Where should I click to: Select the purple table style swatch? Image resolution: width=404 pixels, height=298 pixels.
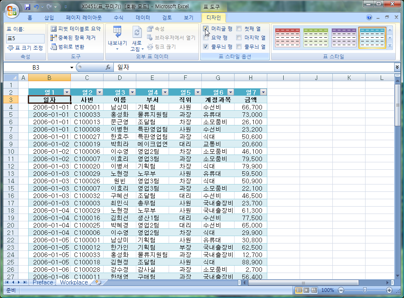tap(344, 38)
